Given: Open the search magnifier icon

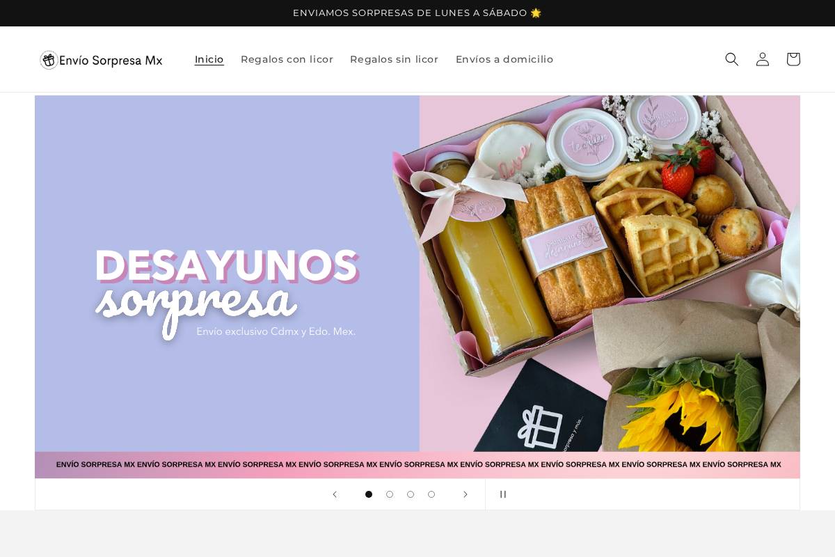Looking at the screenshot, I should pyautogui.click(x=732, y=59).
